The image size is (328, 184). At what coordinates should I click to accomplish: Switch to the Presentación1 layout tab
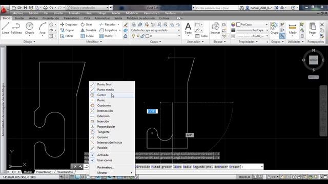[x=44, y=172]
